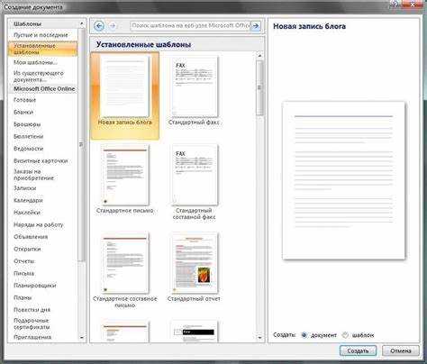This screenshot has width=427, height=364.
Task: Click down arrow of the templates list scrollbar
Action: point(259,338)
